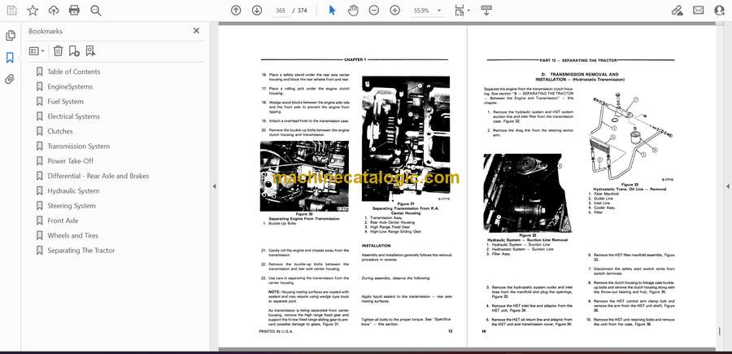The height and width of the screenshot is (354, 732).
Task: Expand the right tools pane arrow
Action: (x=727, y=186)
